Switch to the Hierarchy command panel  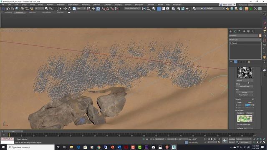click(239, 32)
